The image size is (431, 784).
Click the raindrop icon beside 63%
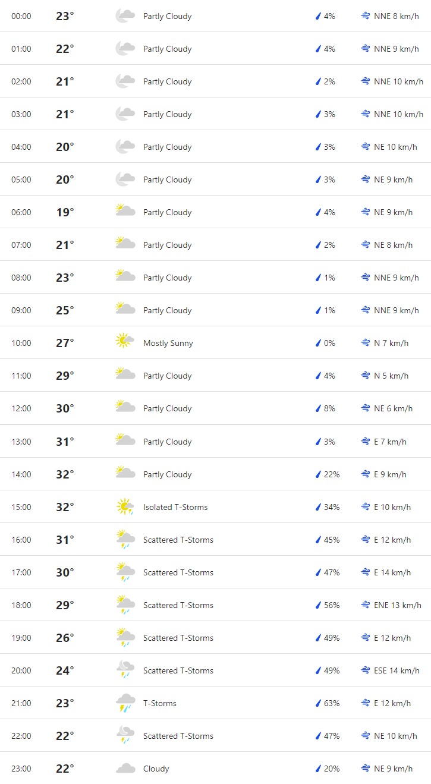coord(318,703)
